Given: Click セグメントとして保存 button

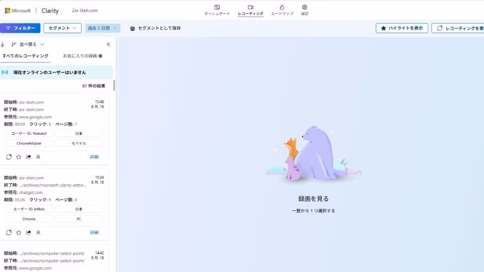Looking at the screenshot, I should 155,28.
